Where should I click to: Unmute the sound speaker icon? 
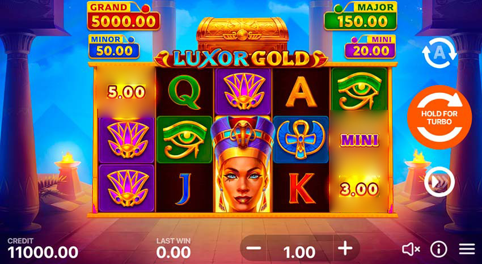click(411, 250)
